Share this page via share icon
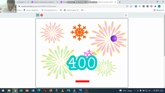 click(127, 6)
